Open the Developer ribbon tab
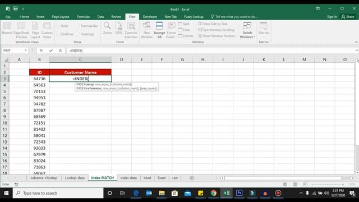 (150, 17)
